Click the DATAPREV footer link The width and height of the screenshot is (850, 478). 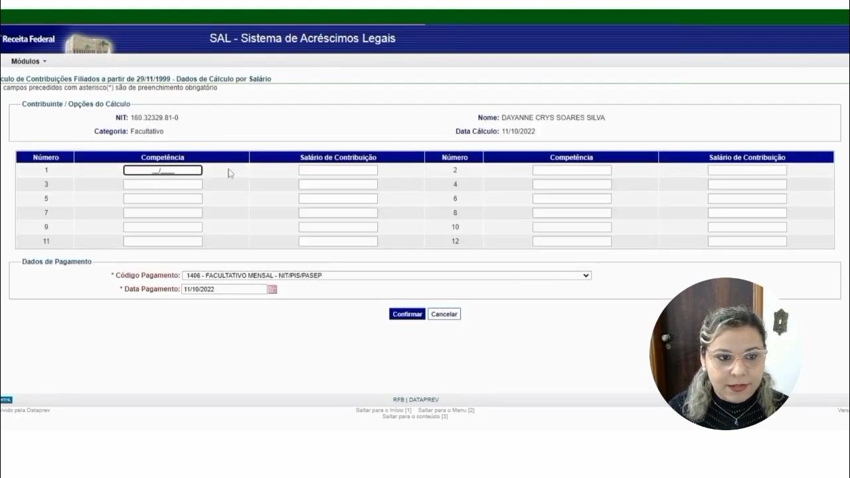pyautogui.click(x=424, y=400)
